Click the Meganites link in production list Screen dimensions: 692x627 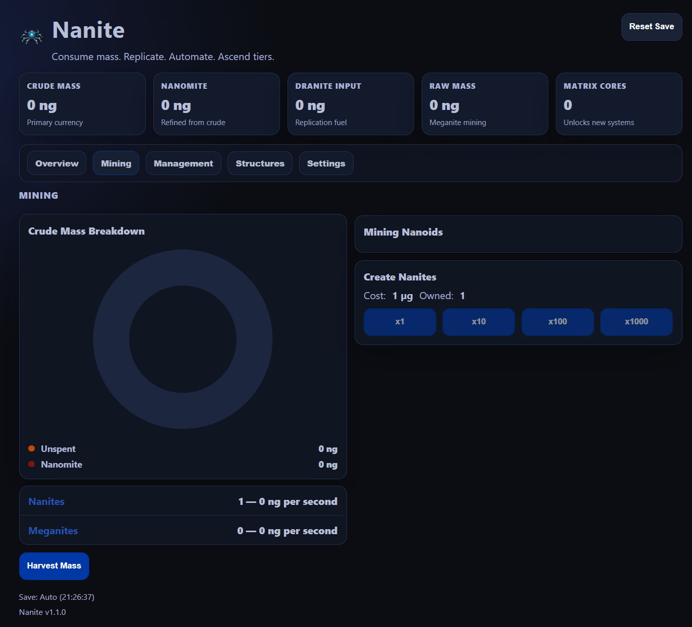pos(53,531)
